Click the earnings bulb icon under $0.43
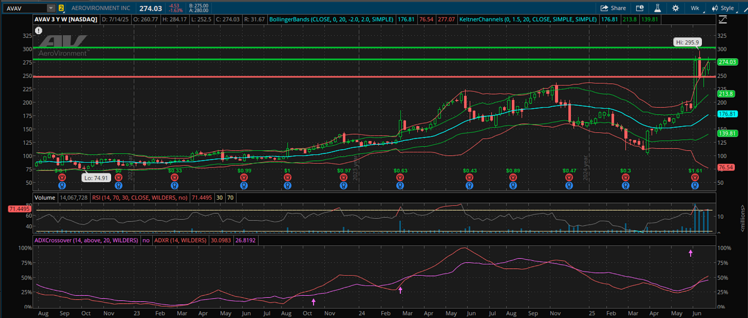Image resolution: width=748 pixels, height=318 pixels. click(469, 185)
